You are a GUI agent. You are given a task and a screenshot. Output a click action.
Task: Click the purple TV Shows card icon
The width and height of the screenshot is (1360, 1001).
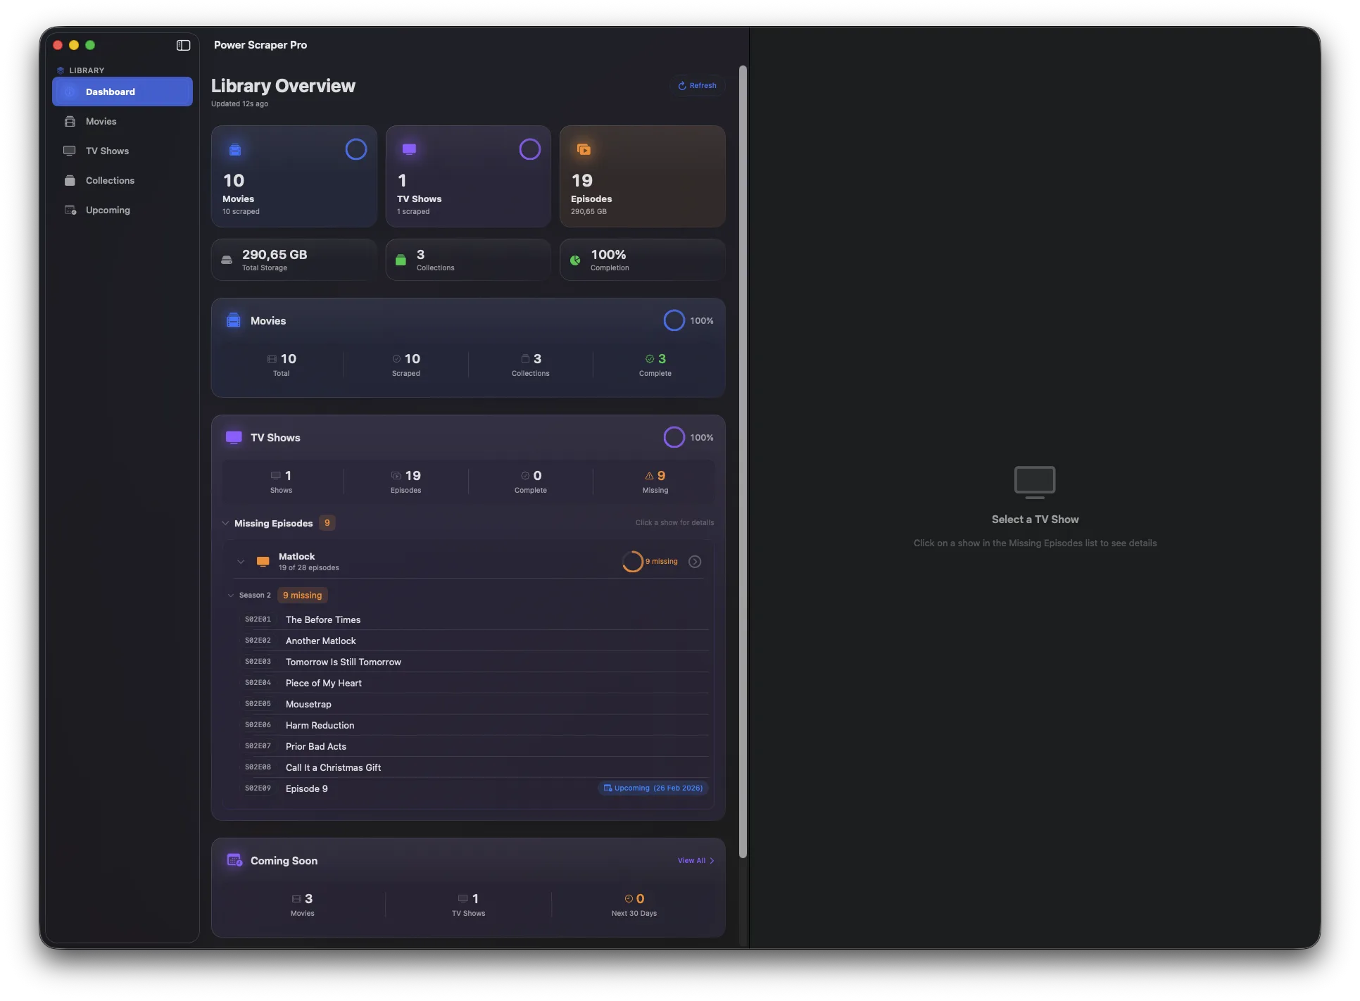coord(409,149)
